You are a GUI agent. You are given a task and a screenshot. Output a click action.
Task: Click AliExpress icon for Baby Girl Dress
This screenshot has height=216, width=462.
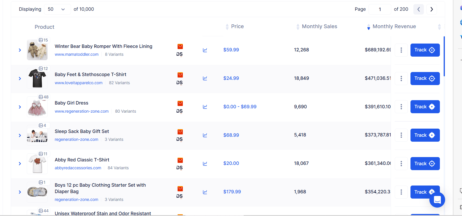(180, 103)
